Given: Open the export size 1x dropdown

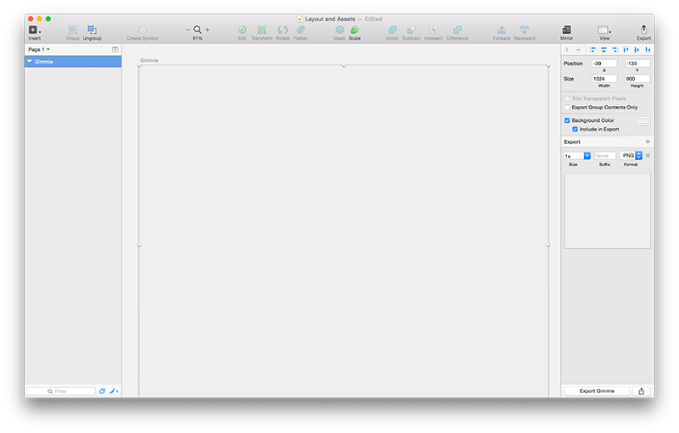Looking at the screenshot, I should pos(576,156).
